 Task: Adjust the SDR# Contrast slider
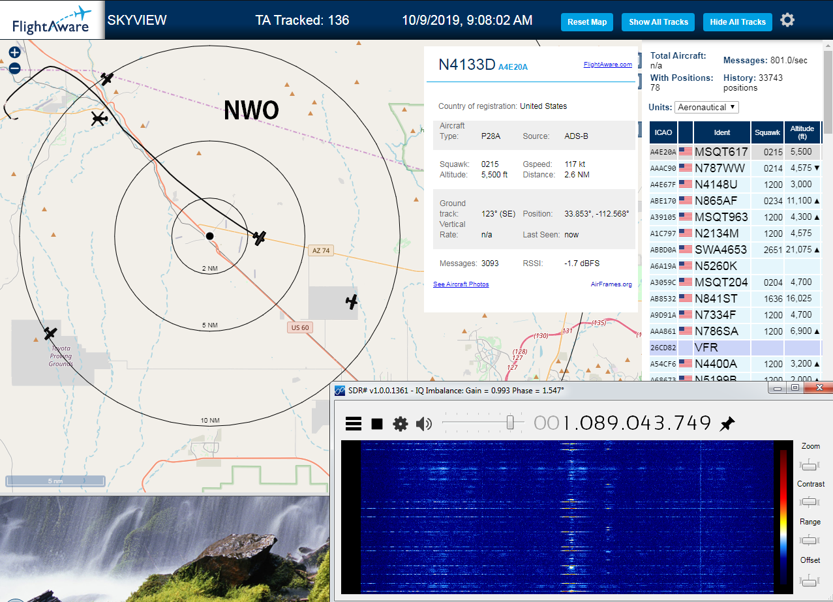click(810, 502)
